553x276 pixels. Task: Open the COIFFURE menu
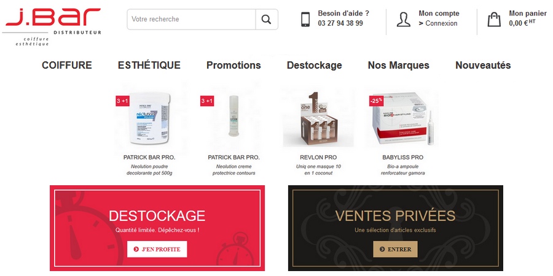(66, 66)
